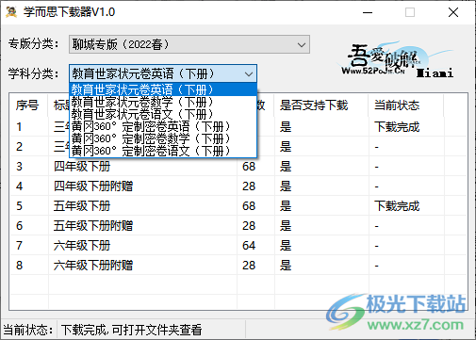This screenshot has height=340, width=476.
Task: Click the app icon in title bar
Action: tap(11, 12)
